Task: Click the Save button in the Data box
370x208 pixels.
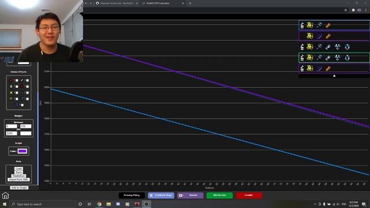Action: click(18, 172)
